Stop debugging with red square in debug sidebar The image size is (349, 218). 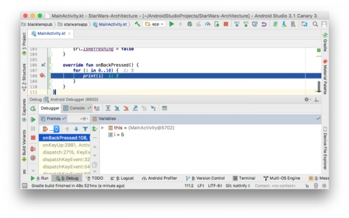(33, 138)
